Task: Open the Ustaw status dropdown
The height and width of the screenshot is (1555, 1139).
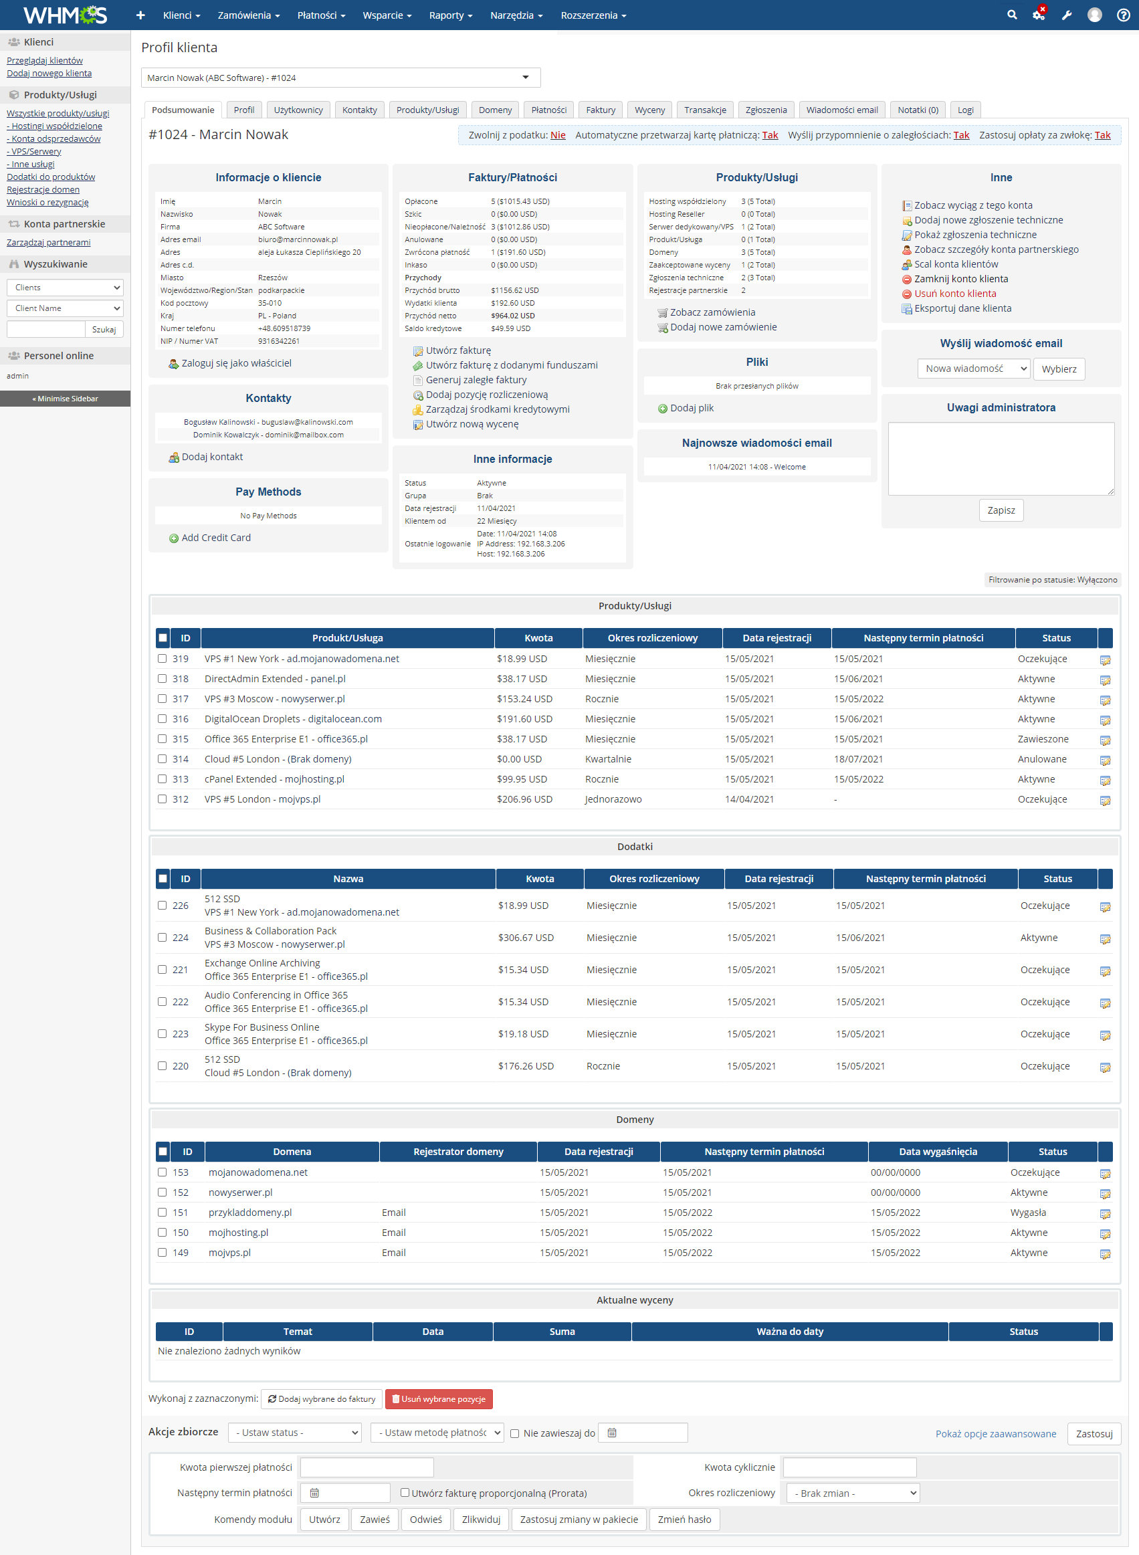Action: [x=294, y=1433]
